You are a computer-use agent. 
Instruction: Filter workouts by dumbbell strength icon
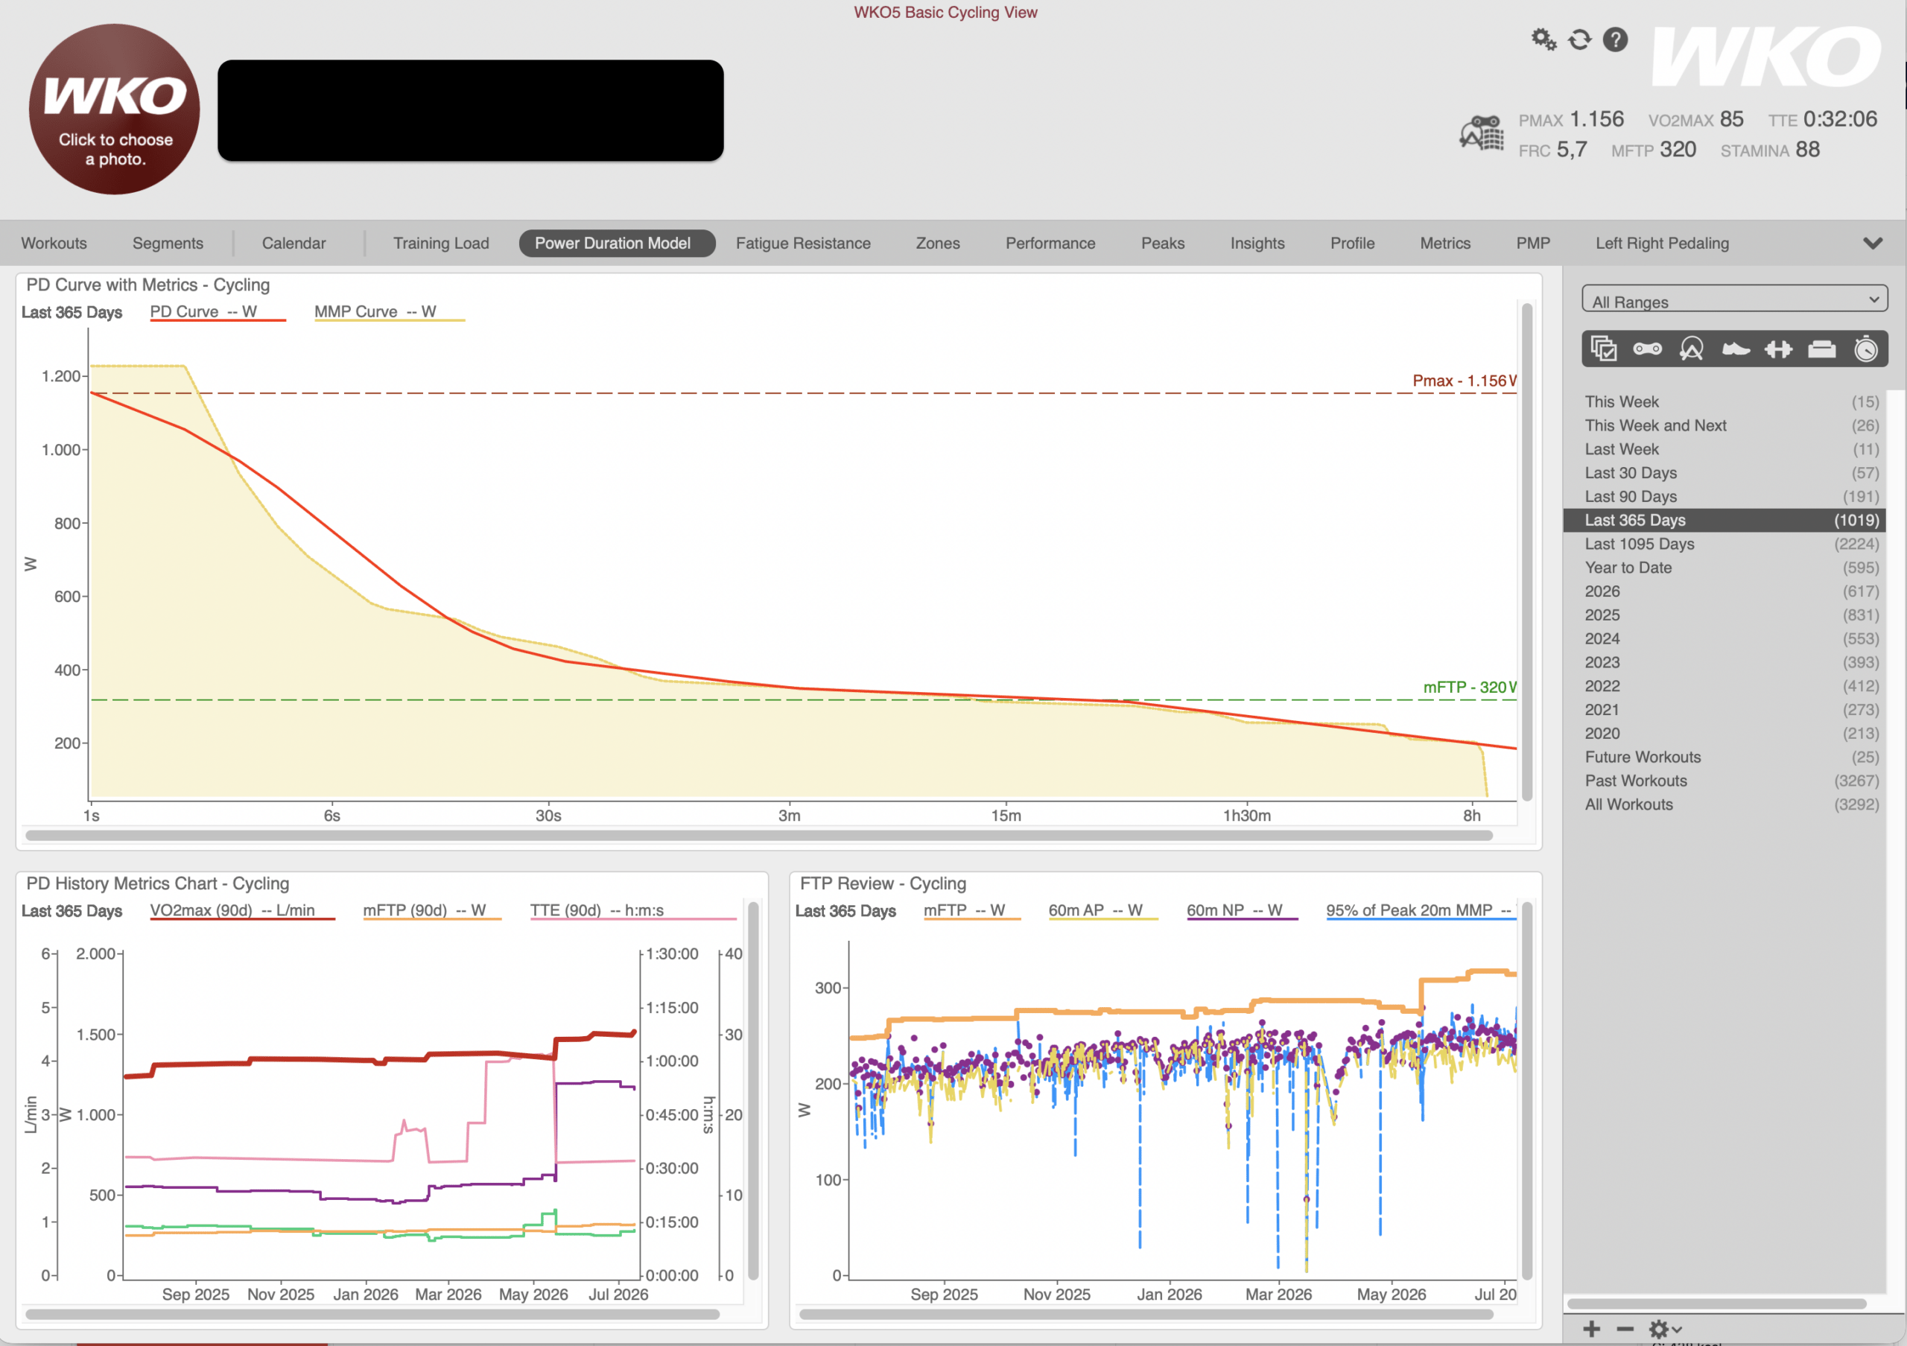click(1778, 349)
